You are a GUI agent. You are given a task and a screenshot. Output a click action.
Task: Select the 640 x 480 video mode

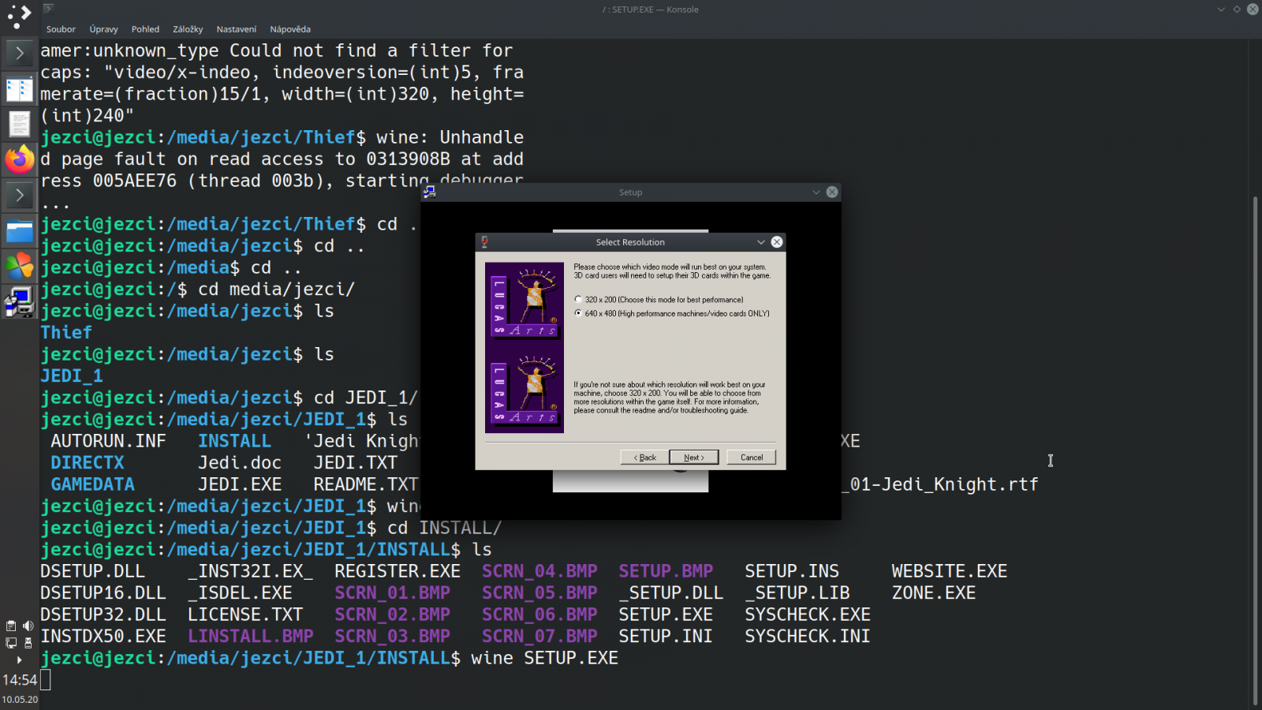coord(577,312)
